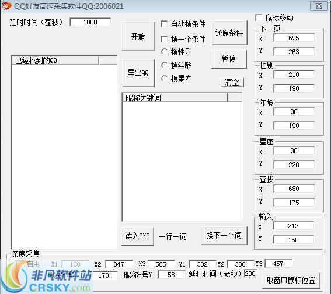
Task: Click the bottom delay field showing 200
Action: [250, 274]
